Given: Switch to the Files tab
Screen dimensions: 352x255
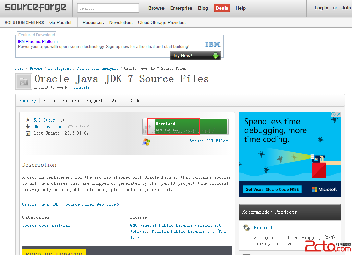Looking at the screenshot, I should click(x=49, y=101).
